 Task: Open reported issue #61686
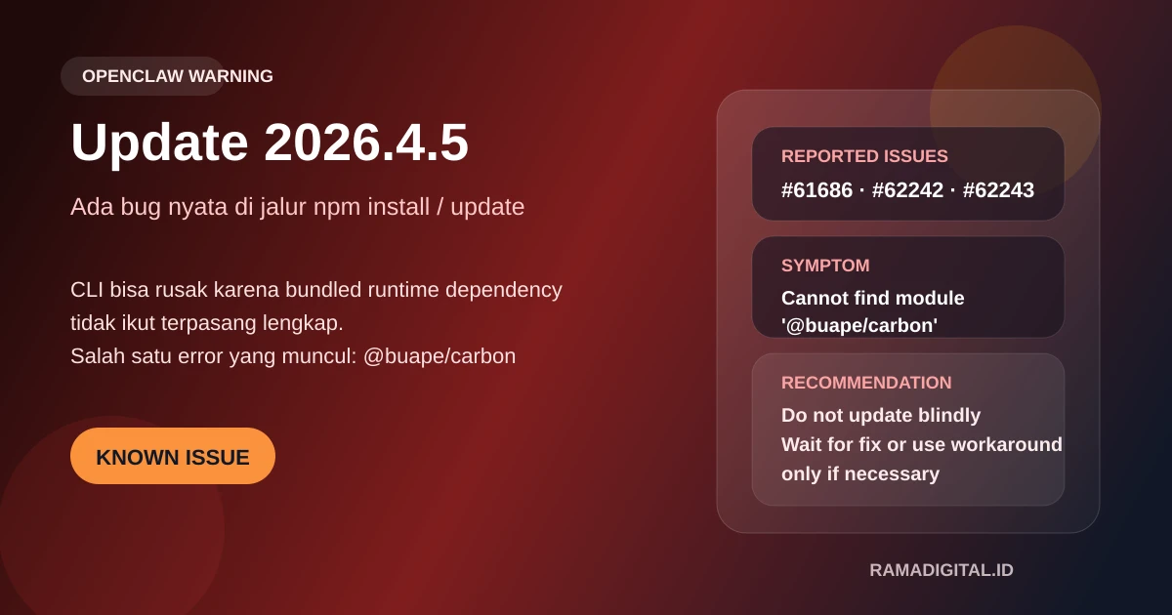[816, 190]
